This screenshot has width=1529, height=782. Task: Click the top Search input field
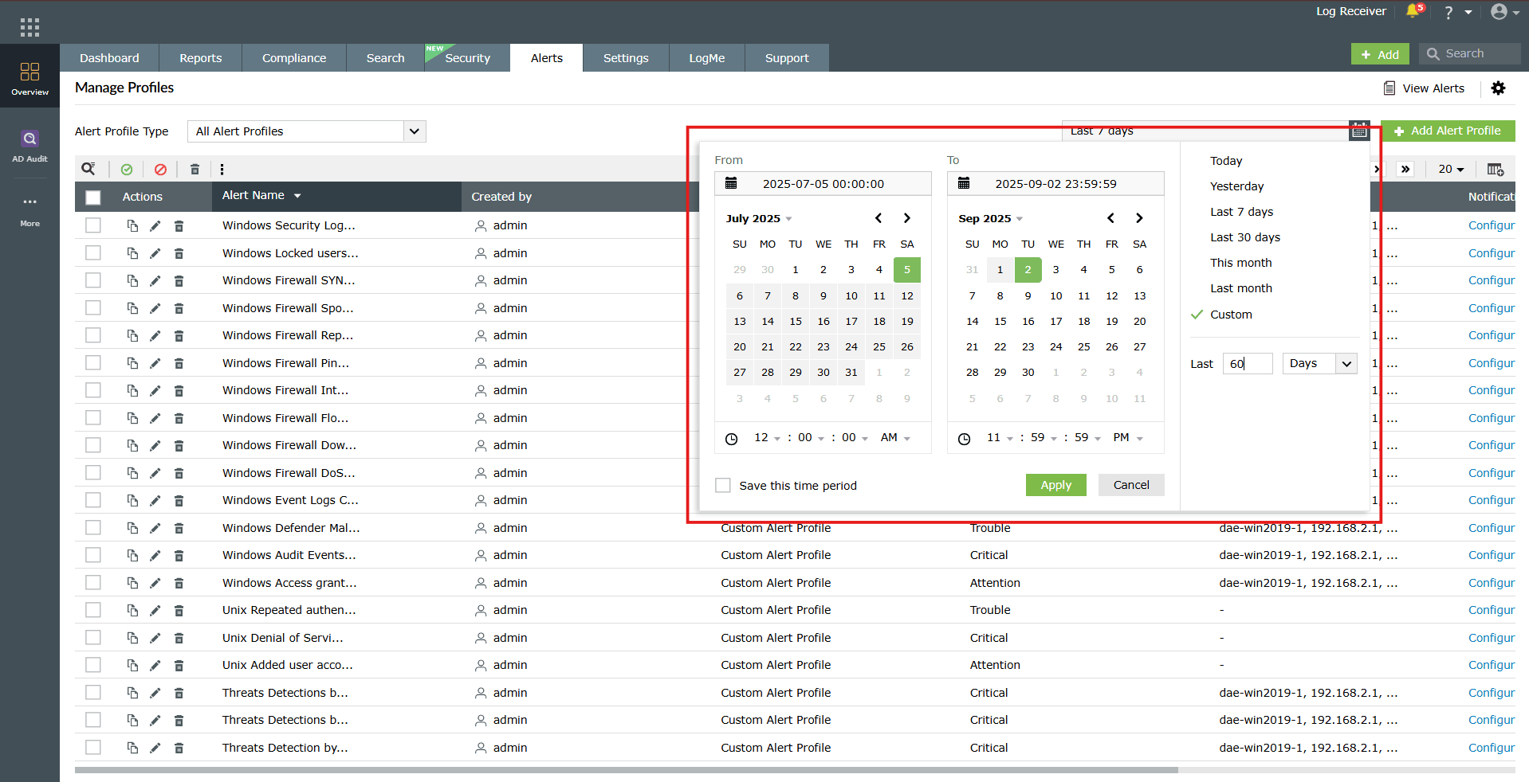coord(1469,54)
